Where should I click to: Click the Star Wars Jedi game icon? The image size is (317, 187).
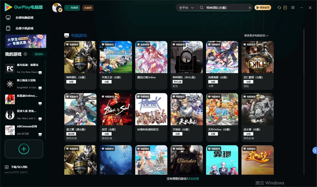tap(10, 115)
